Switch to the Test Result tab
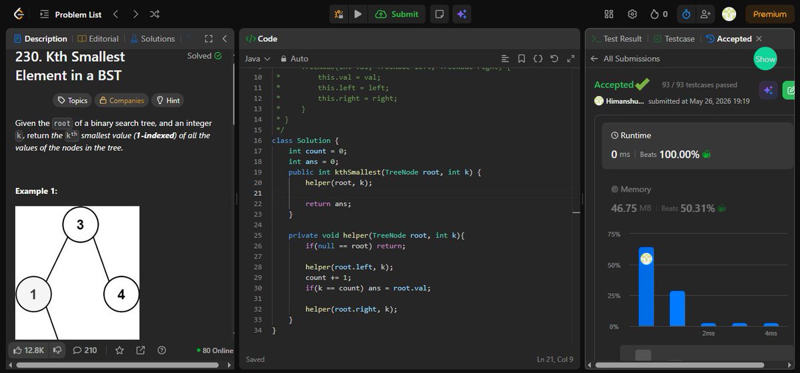This screenshot has height=373, width=800. click(x=617, y=39)
